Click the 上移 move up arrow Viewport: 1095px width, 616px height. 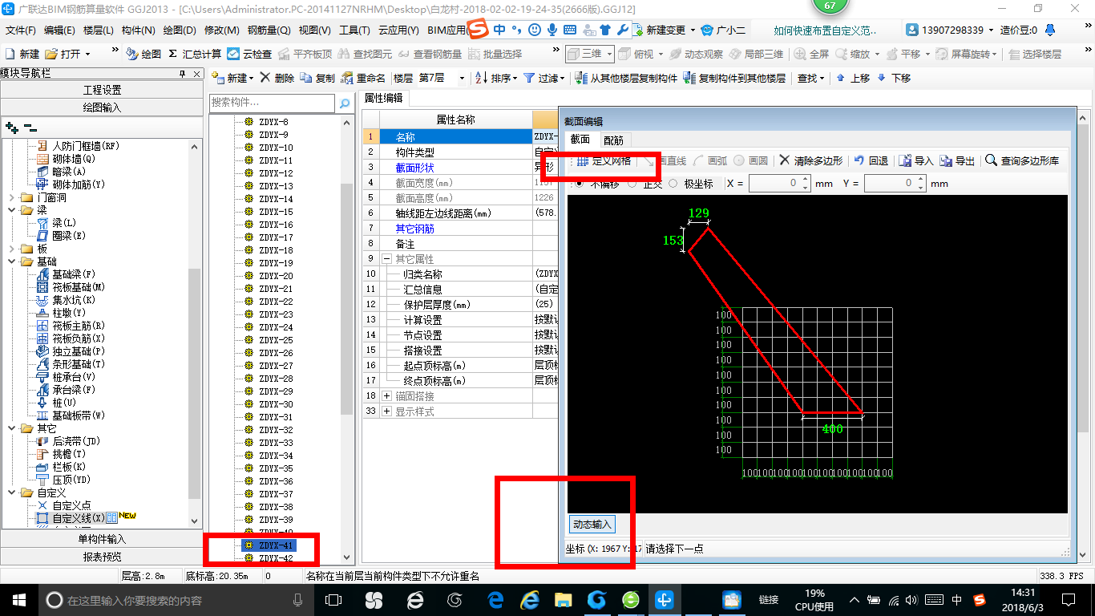coord(853,78)
